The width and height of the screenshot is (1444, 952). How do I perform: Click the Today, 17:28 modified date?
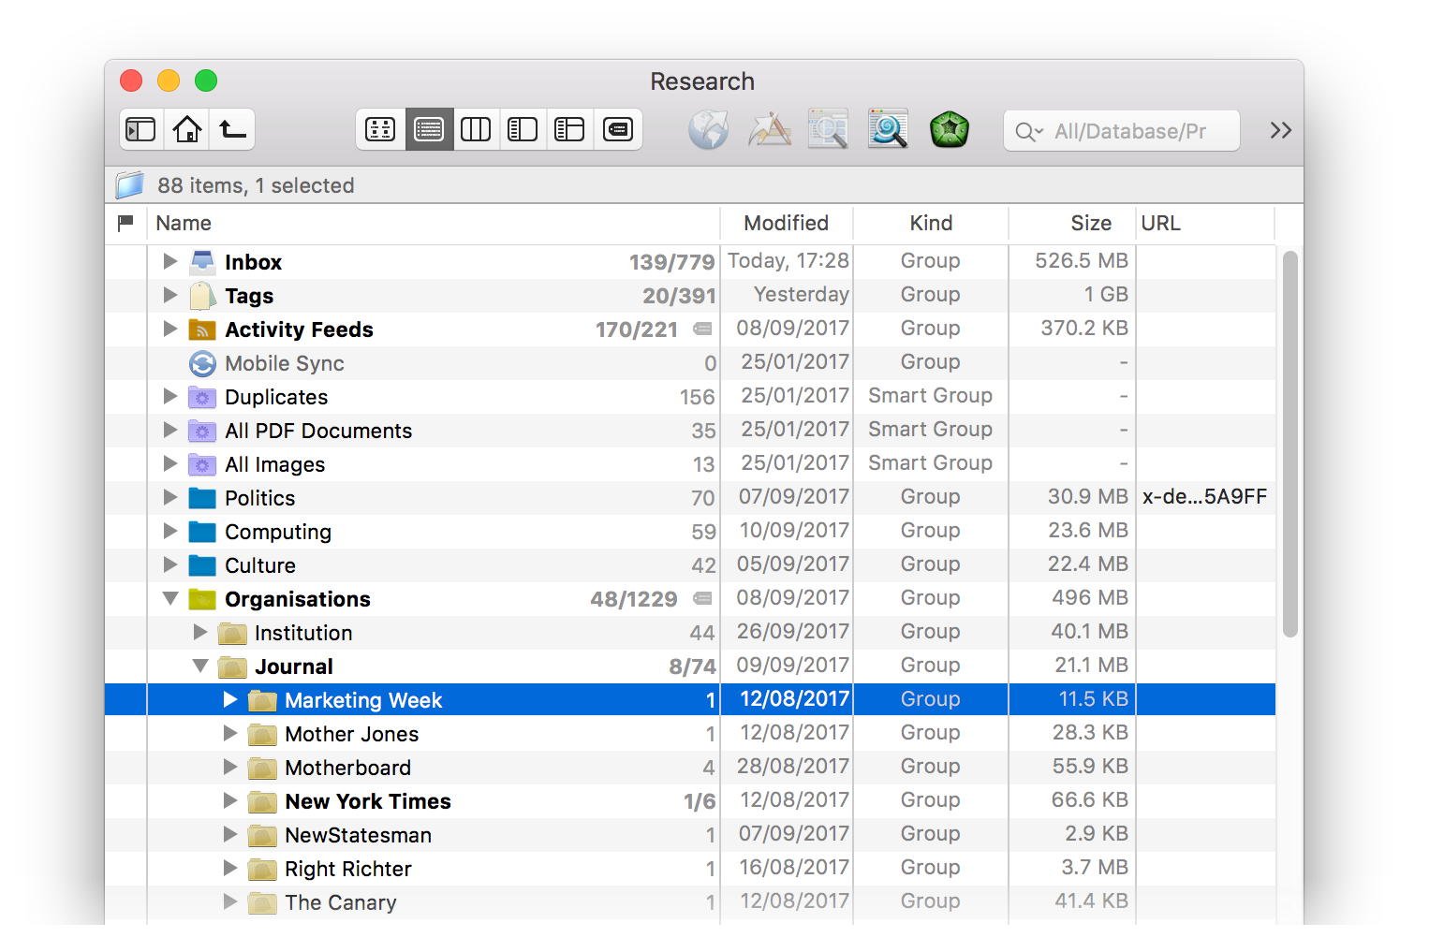(x=788, y=261)
